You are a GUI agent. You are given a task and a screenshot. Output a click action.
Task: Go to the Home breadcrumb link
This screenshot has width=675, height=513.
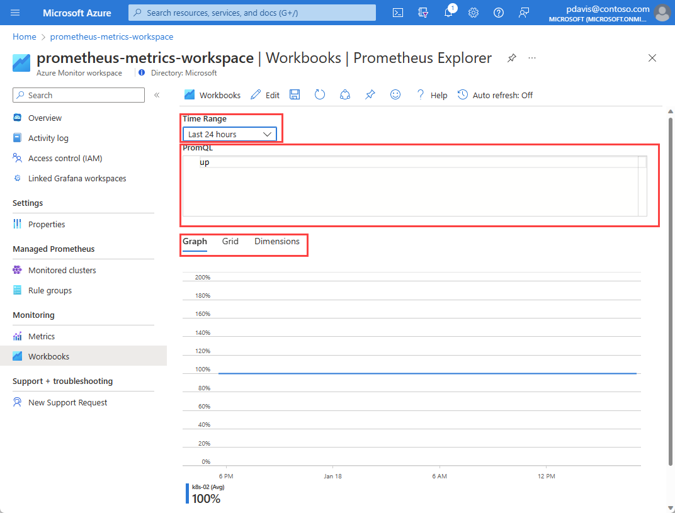coord(24,37)
